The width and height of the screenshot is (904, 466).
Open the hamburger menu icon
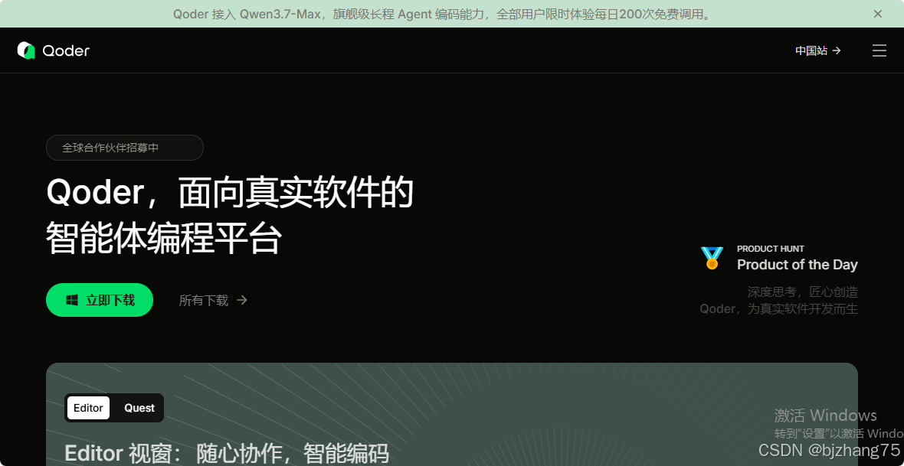pos(879,51)
